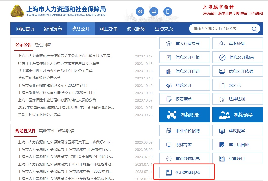Open the 机构领导 blue button
268x181 pixels.
pyautogui.click(x=237, y=115)
